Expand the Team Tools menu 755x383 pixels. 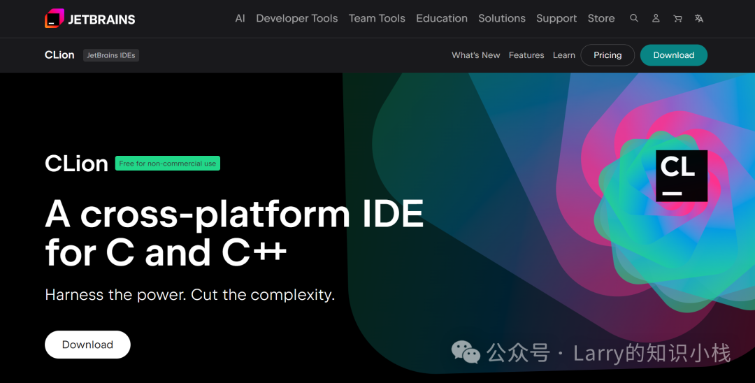[377, 18]
